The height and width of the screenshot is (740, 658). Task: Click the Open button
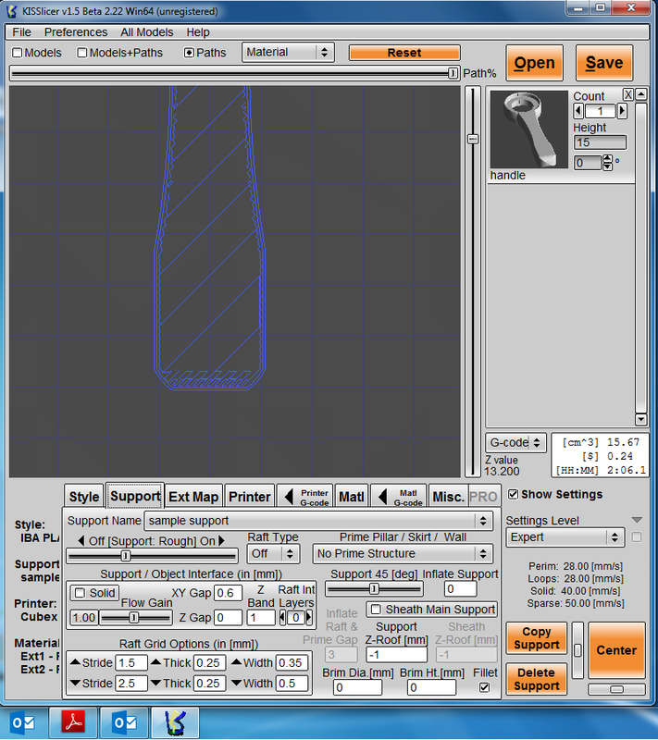(x=534, y=63)
